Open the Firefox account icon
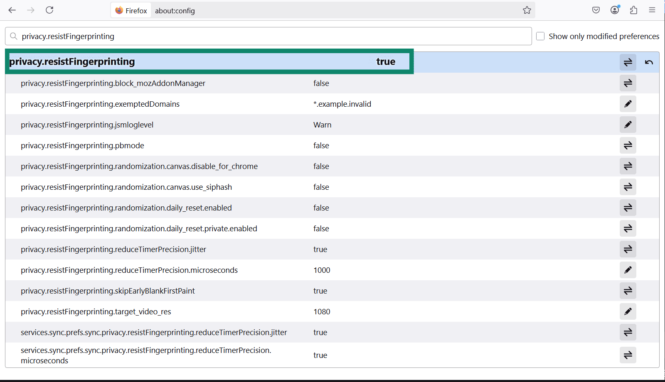 (615, 10)
